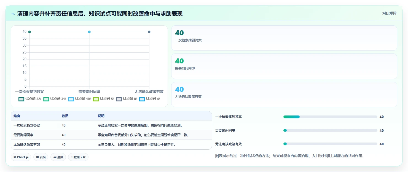Click the 数据 column header
The height and width of the screenshot is (172, 408).
pyautogui.click(x=65, y=116)
